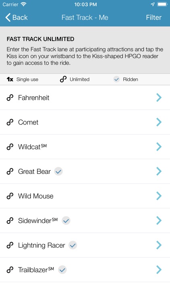Open the Filter options
This screenshot has height=302, width=170.
pyautogui.click(x=153, y=18)
